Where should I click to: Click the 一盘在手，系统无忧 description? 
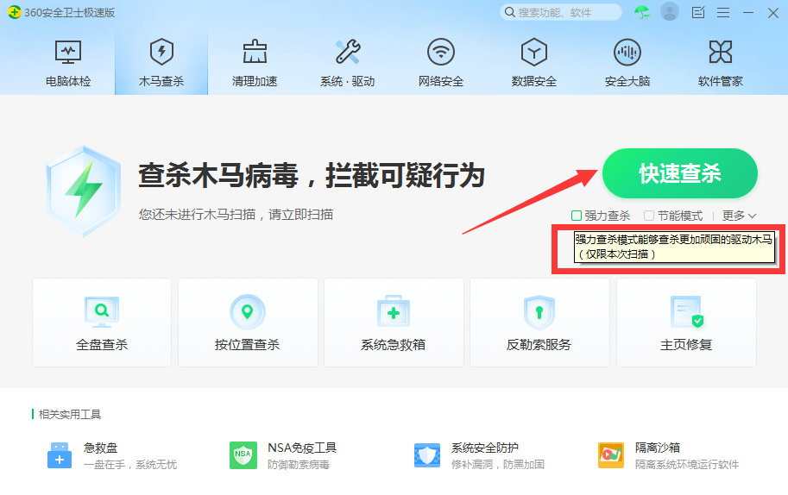130,465
